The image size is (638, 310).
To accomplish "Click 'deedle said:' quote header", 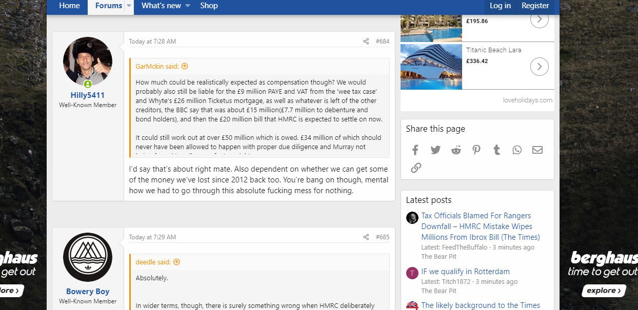I will 153,262.
